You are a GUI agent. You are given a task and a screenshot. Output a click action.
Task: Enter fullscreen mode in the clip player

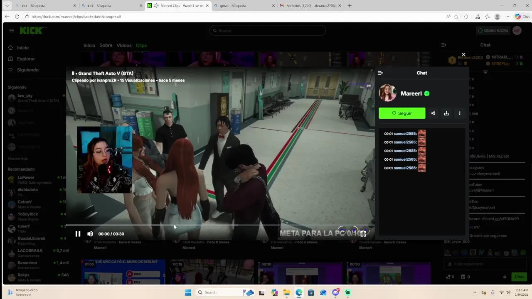coord(363,234)
